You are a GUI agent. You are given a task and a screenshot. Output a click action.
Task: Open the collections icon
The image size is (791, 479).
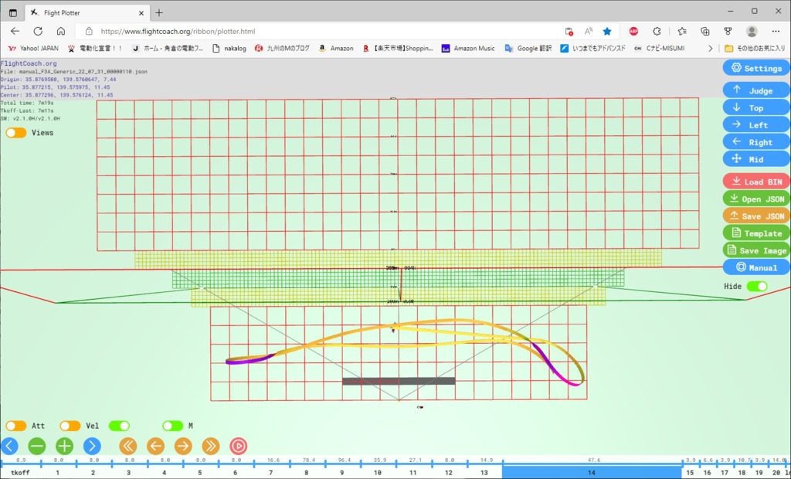coord(705,32)
